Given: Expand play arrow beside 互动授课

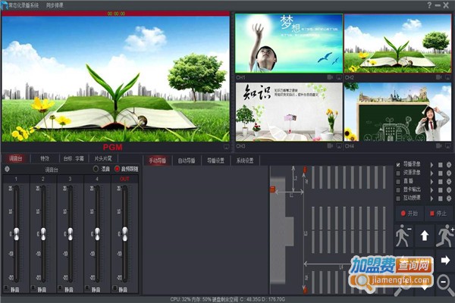Looking at the screenshot, I should [x=432, y=198].
